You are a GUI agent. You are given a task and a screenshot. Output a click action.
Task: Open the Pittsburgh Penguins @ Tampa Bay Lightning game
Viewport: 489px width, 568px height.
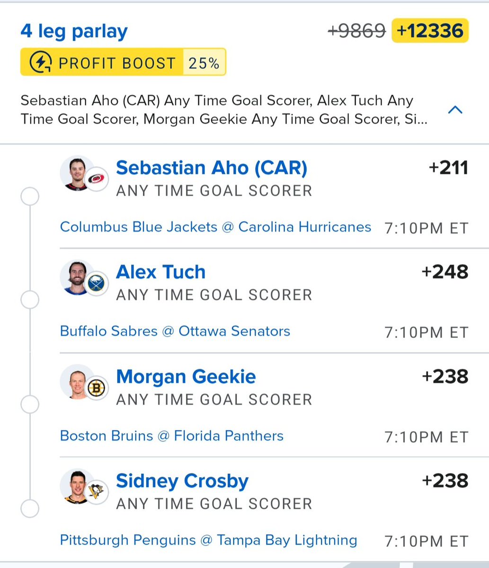(x=208, y=540)
